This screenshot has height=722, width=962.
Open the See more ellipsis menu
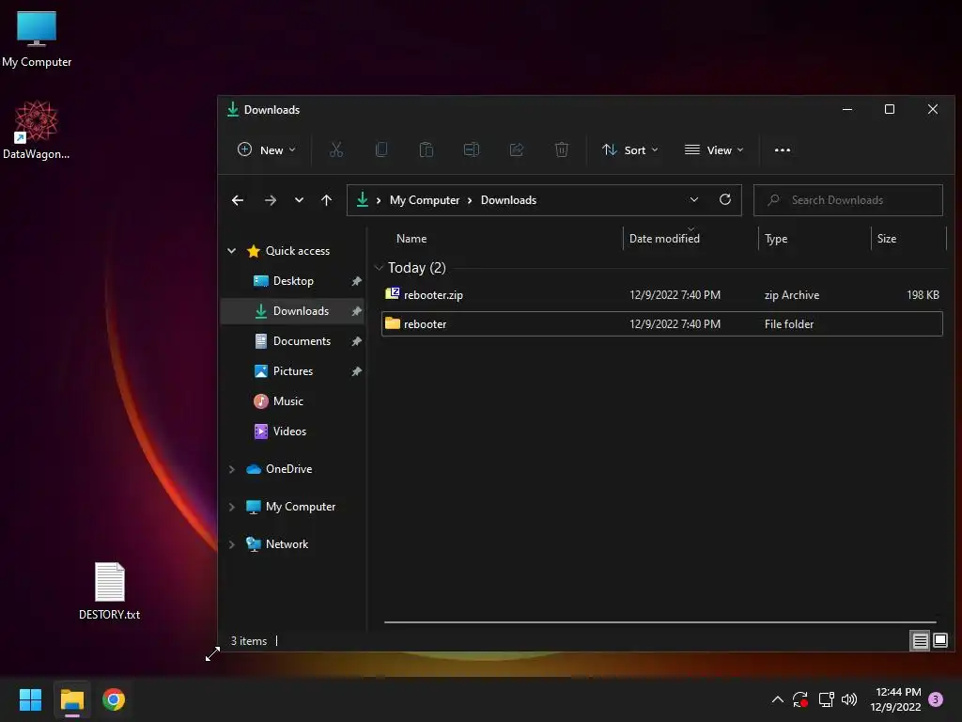pyautogui.click(x=783, y=149)
